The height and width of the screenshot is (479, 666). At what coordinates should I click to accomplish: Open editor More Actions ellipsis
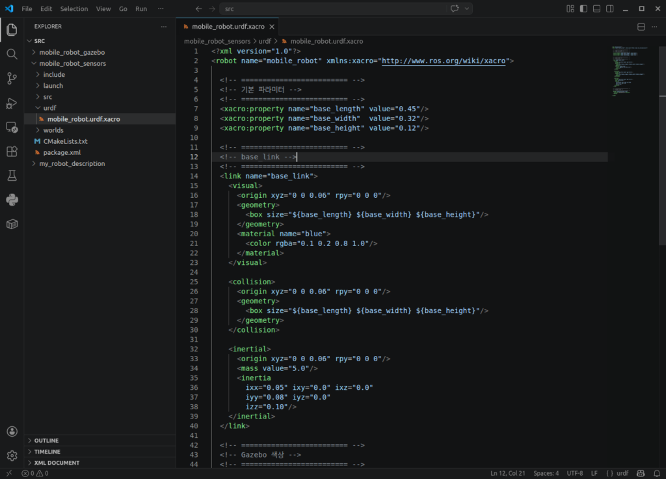coord(654,27)
